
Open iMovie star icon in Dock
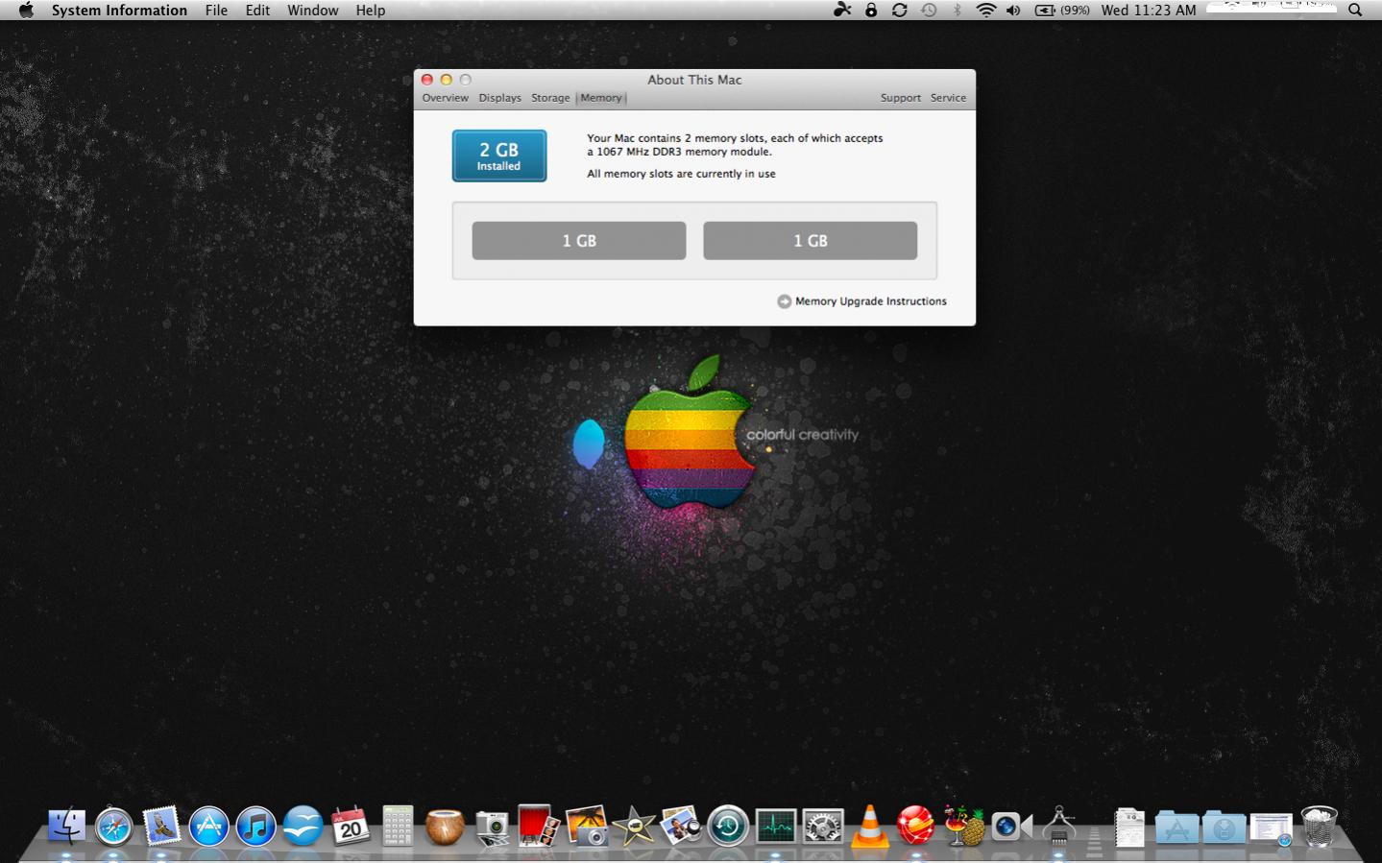634,827
